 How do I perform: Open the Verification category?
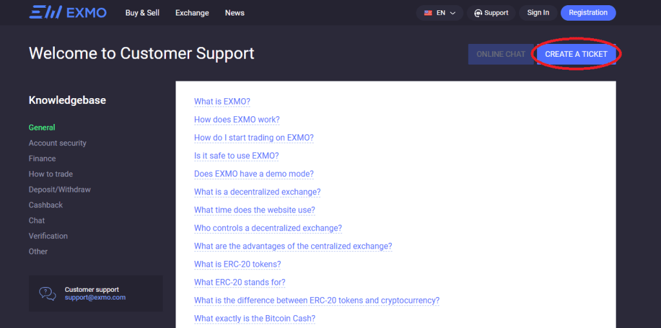click(x=48, y=236)
